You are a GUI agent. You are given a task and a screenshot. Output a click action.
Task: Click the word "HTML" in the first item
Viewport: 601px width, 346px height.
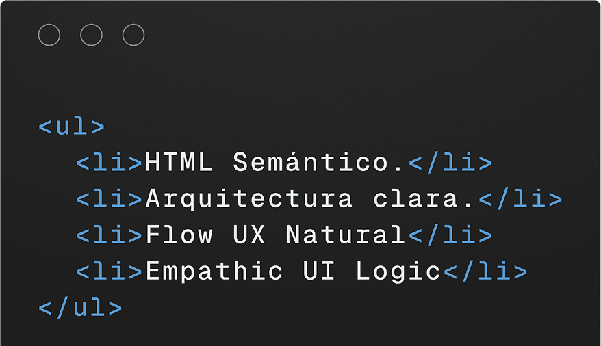(179, 163)
